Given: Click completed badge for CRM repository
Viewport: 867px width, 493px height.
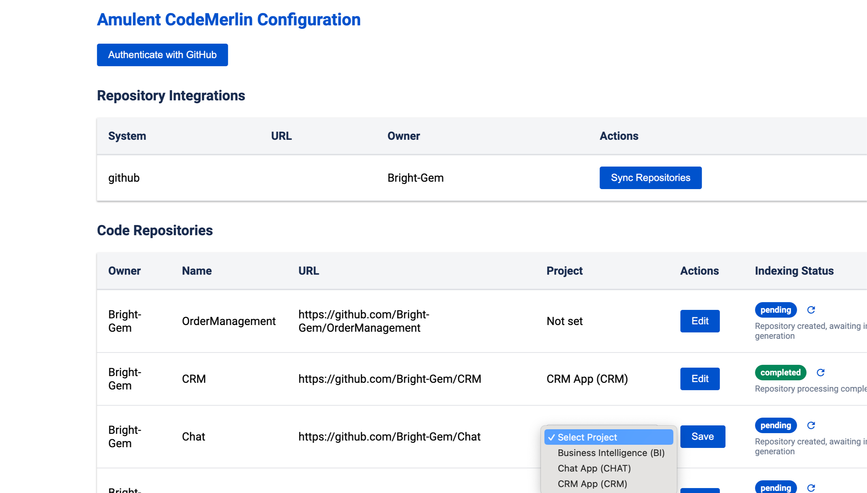Looking at the screenshot, I should pyautogui.click(x=780, y=373).
